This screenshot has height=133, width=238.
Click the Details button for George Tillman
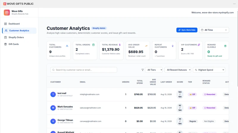pos(226,121)
